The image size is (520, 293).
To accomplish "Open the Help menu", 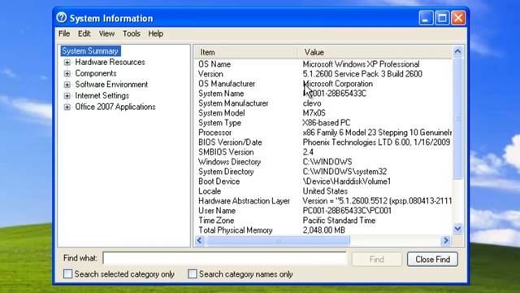I will coord(155,33).
